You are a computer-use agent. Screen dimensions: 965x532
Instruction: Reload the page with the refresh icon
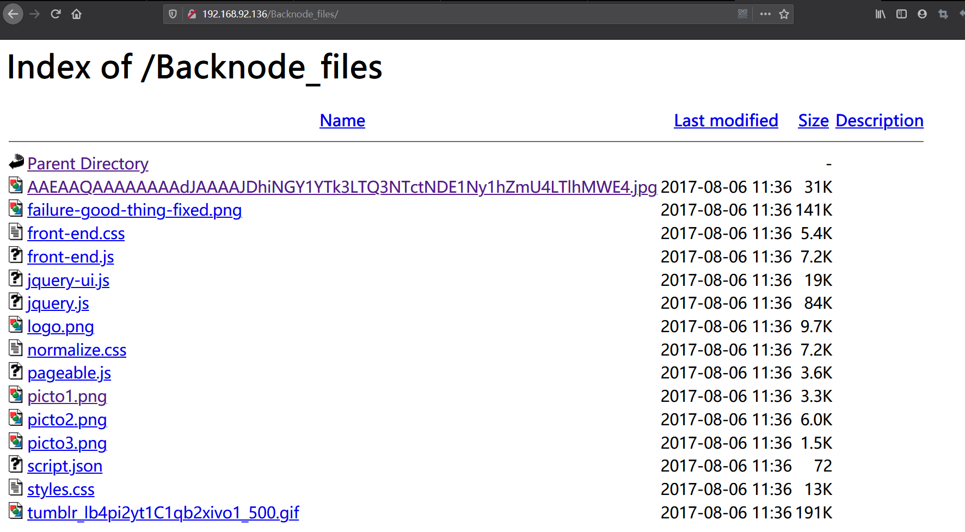pyautogui.click(x=56, y=14)
